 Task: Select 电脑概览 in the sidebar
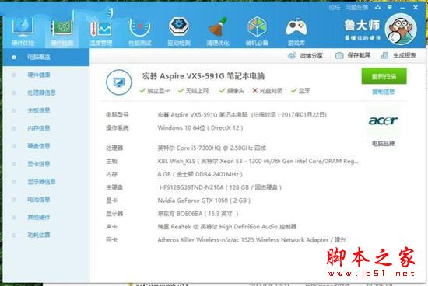pos(46,58)
